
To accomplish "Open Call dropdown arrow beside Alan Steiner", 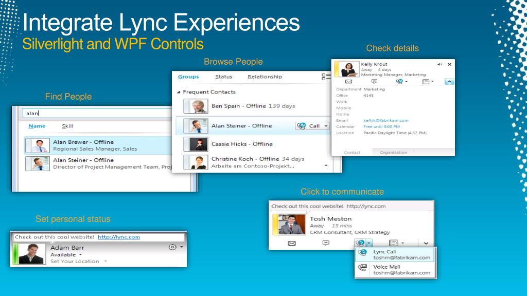I will (x=326, y=126).
